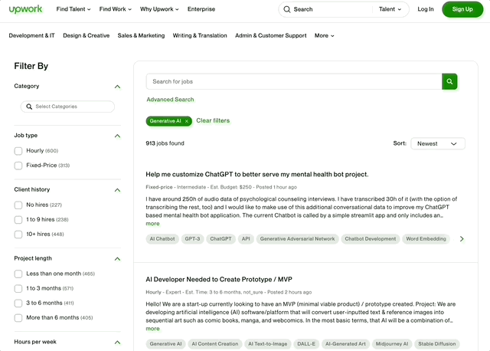Click the Select Categories input field
The width and height of the screenshot is (490, 351).
67,107
